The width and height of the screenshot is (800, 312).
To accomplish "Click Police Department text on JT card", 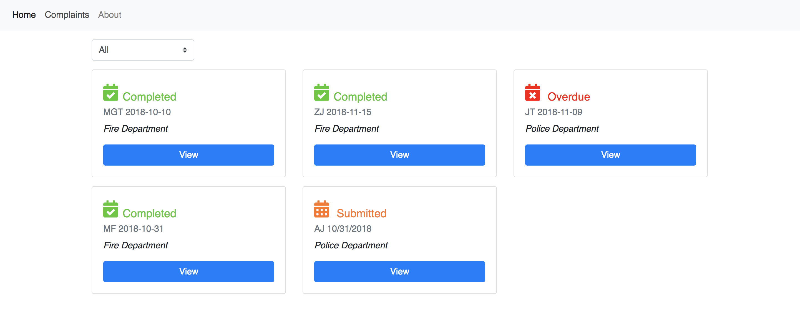I will coord(562,129).
